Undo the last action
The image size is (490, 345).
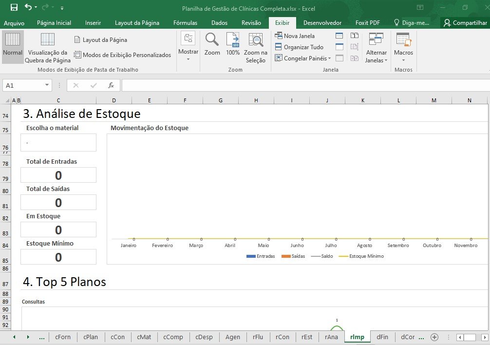pos(28,7)
